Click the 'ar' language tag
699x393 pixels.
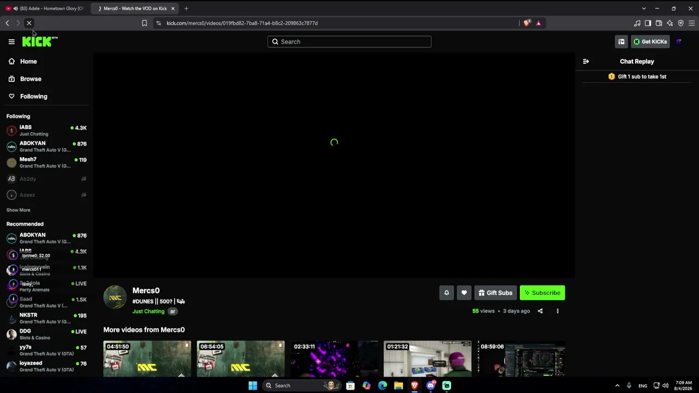tap(173, 312)
